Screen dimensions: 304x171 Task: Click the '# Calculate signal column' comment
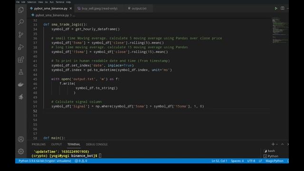[76, 102]
